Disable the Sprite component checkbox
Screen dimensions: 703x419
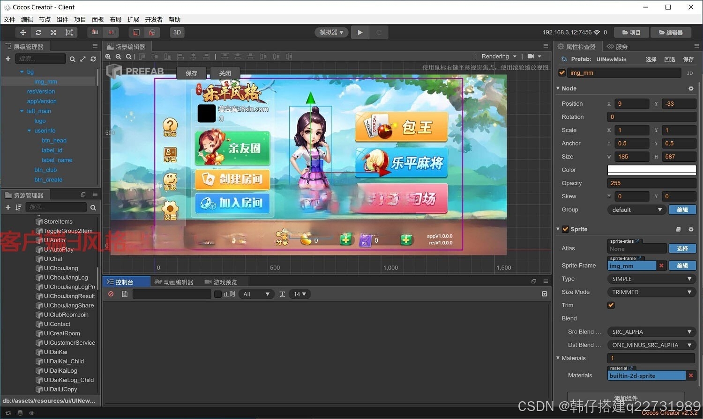(566, 229)
